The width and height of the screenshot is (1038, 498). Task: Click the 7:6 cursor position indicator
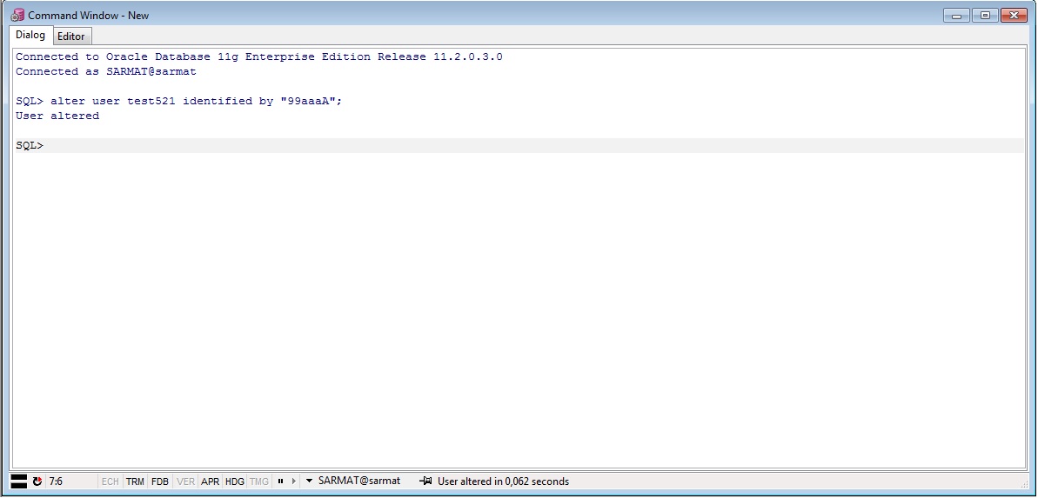[56, 481]
